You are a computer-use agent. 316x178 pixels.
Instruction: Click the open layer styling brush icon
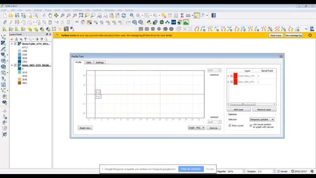12,39
